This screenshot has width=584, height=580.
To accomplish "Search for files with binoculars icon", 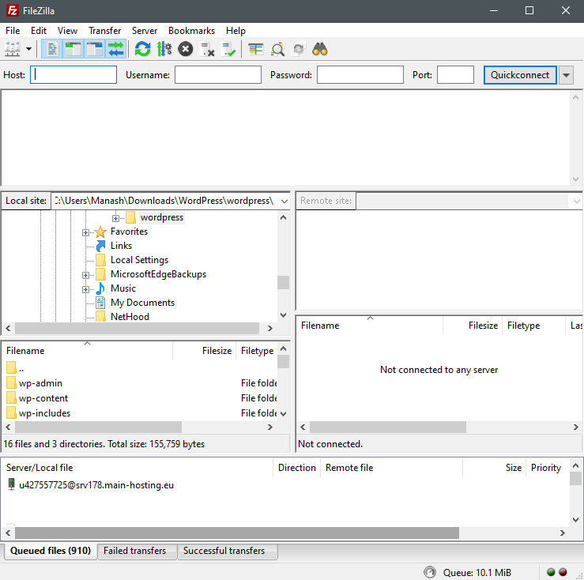I will click(x=320, y=49).
